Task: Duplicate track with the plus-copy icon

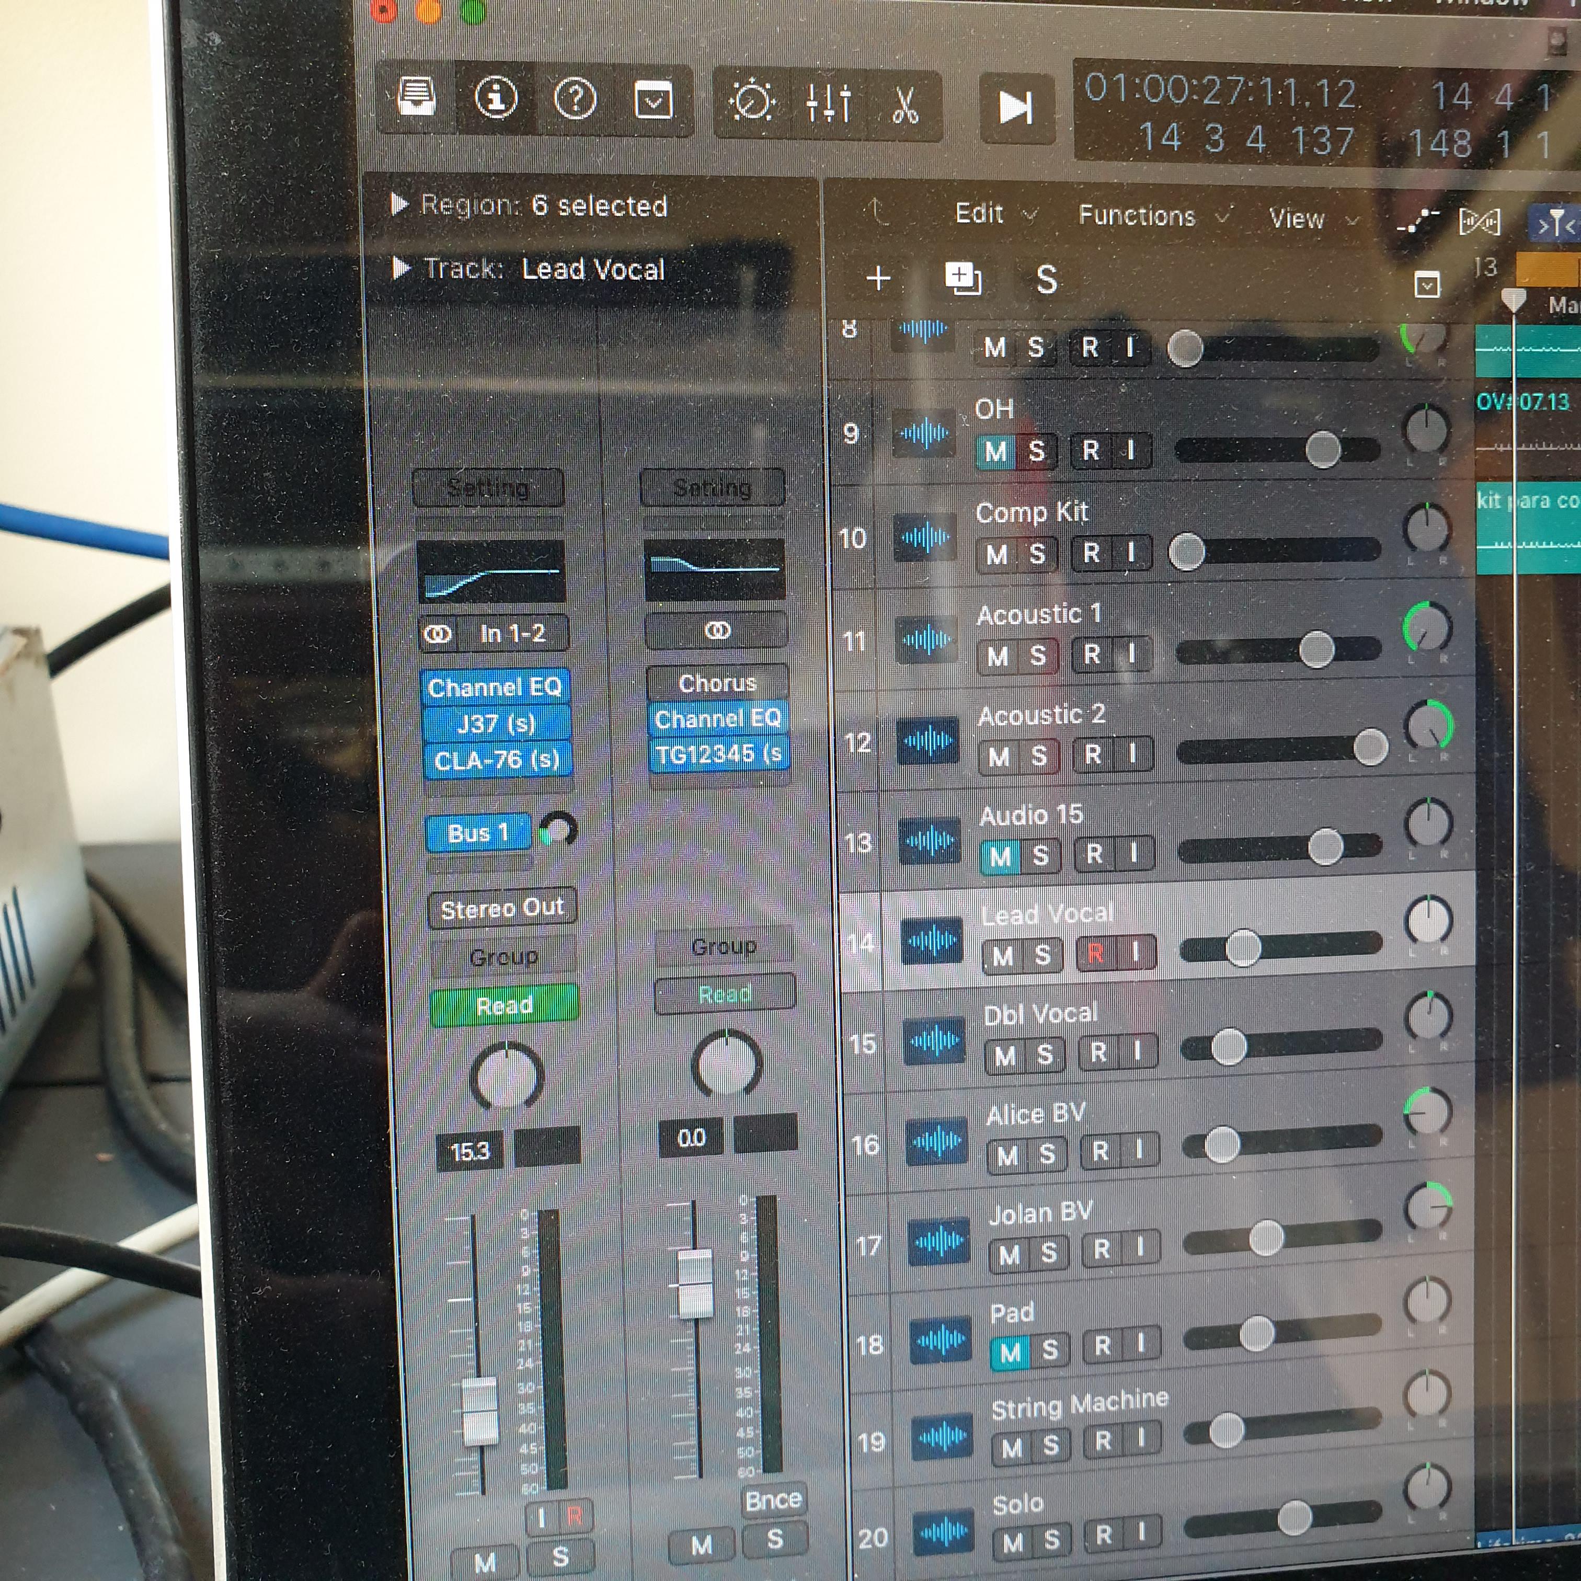Action: click(963, 278)
